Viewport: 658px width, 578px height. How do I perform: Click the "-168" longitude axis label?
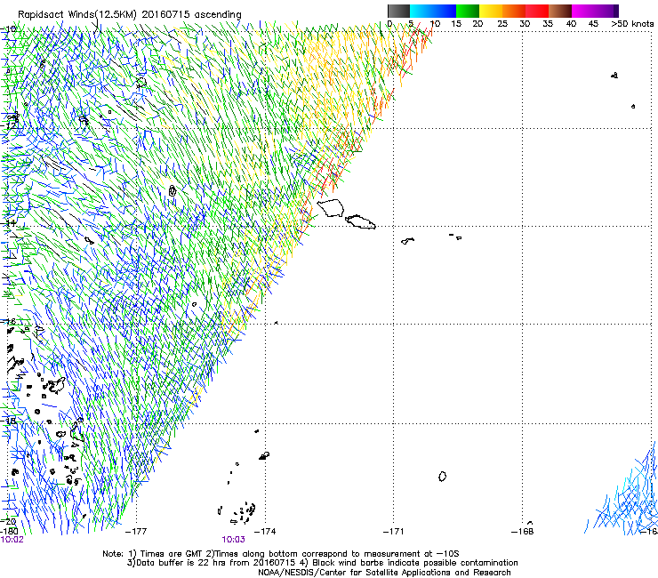tap(523, 532)
